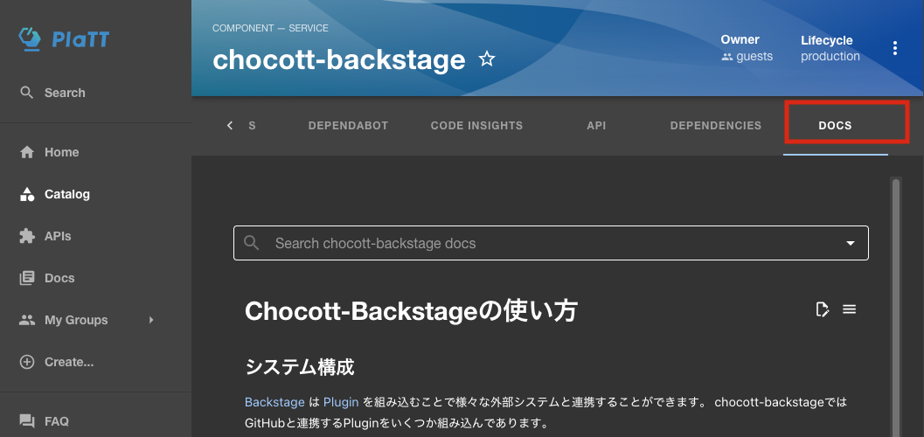Open the three-dot entity menu
Viewport: 924px width, 437px height.
click(894, 48)
